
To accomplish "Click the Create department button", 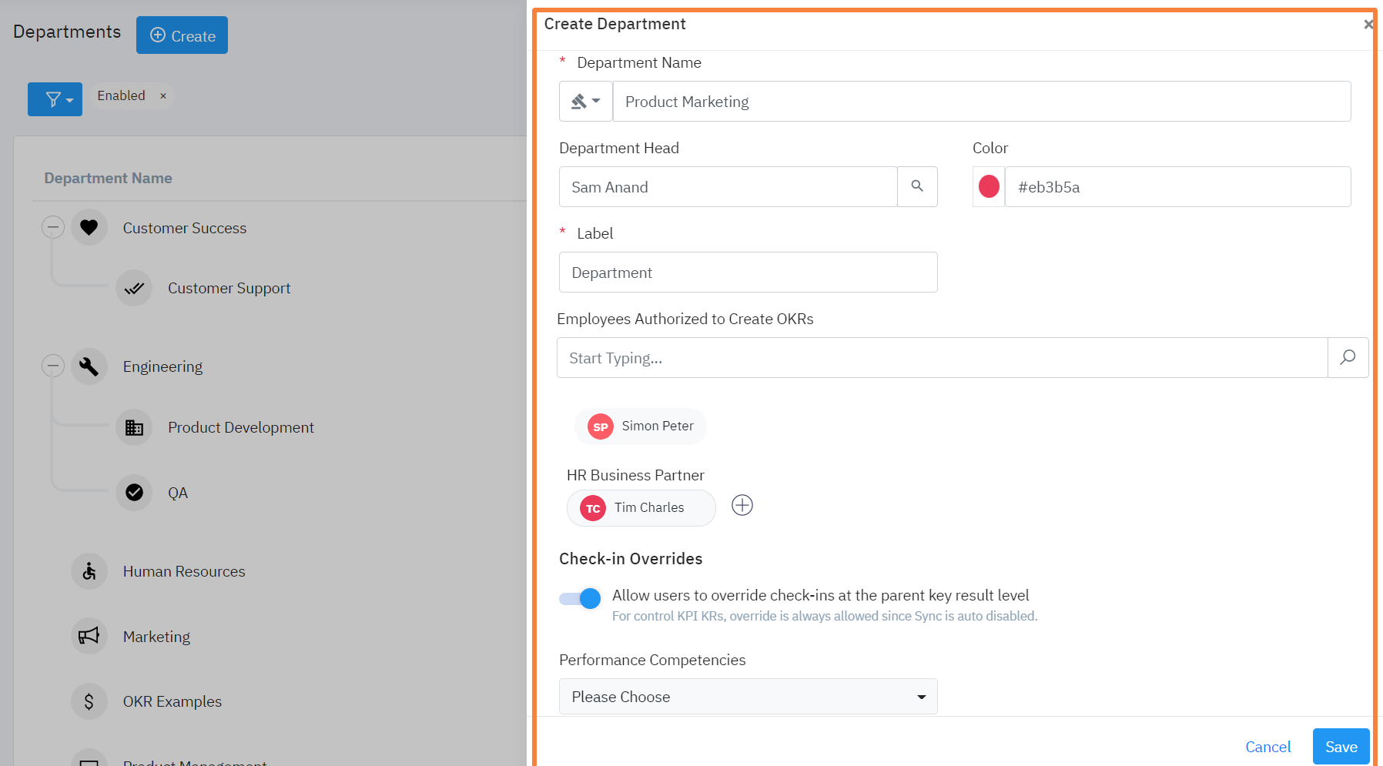I will pyautogui.click(x=182, y=35).
